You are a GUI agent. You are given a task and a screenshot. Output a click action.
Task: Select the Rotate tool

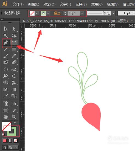click(6, 69)
